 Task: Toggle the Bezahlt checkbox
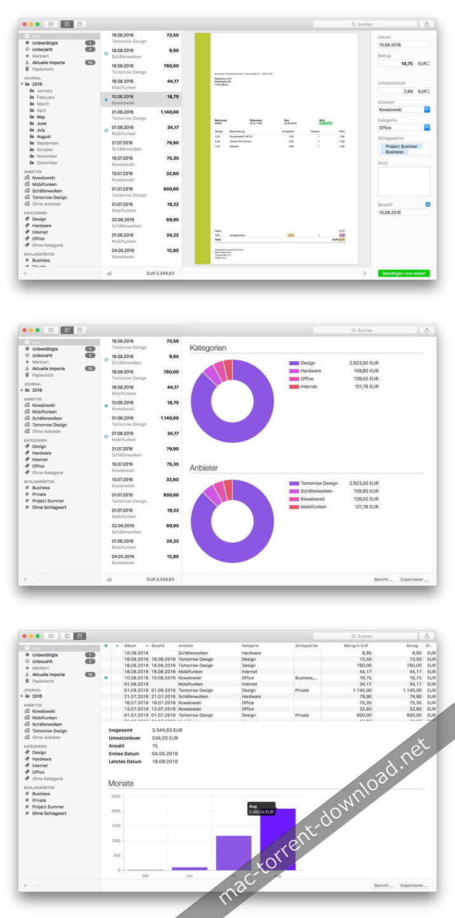[428, 204]
